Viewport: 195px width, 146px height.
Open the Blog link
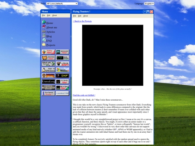click(x=49, y=36)
